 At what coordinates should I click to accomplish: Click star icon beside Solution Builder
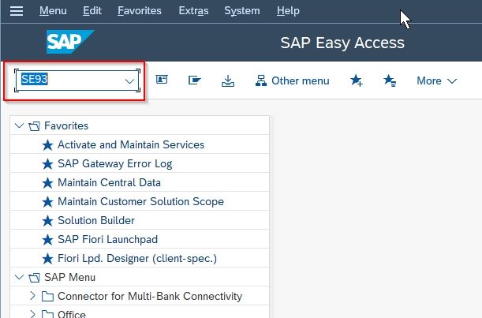(47, 220)
